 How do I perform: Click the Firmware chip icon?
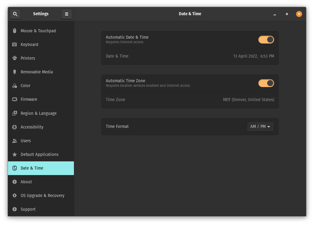click(15, 99)
